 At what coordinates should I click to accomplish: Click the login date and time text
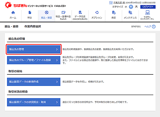pos(140,3)
